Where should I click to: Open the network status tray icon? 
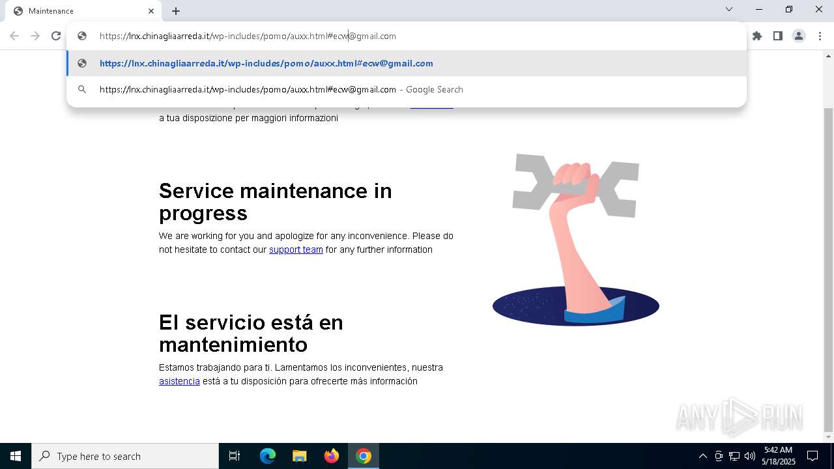(x=734, y=456)
